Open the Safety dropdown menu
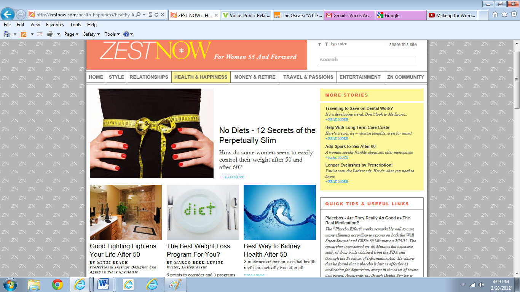The image size is (520, 292). (x=91, y=34)
